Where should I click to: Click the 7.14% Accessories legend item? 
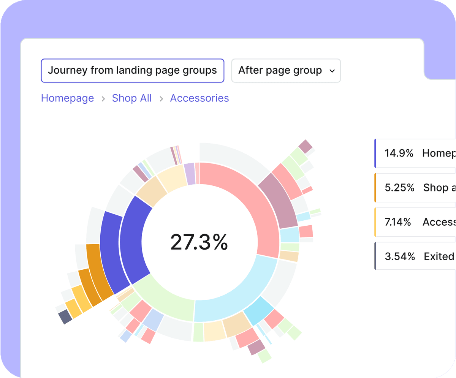tap(415, 222)
